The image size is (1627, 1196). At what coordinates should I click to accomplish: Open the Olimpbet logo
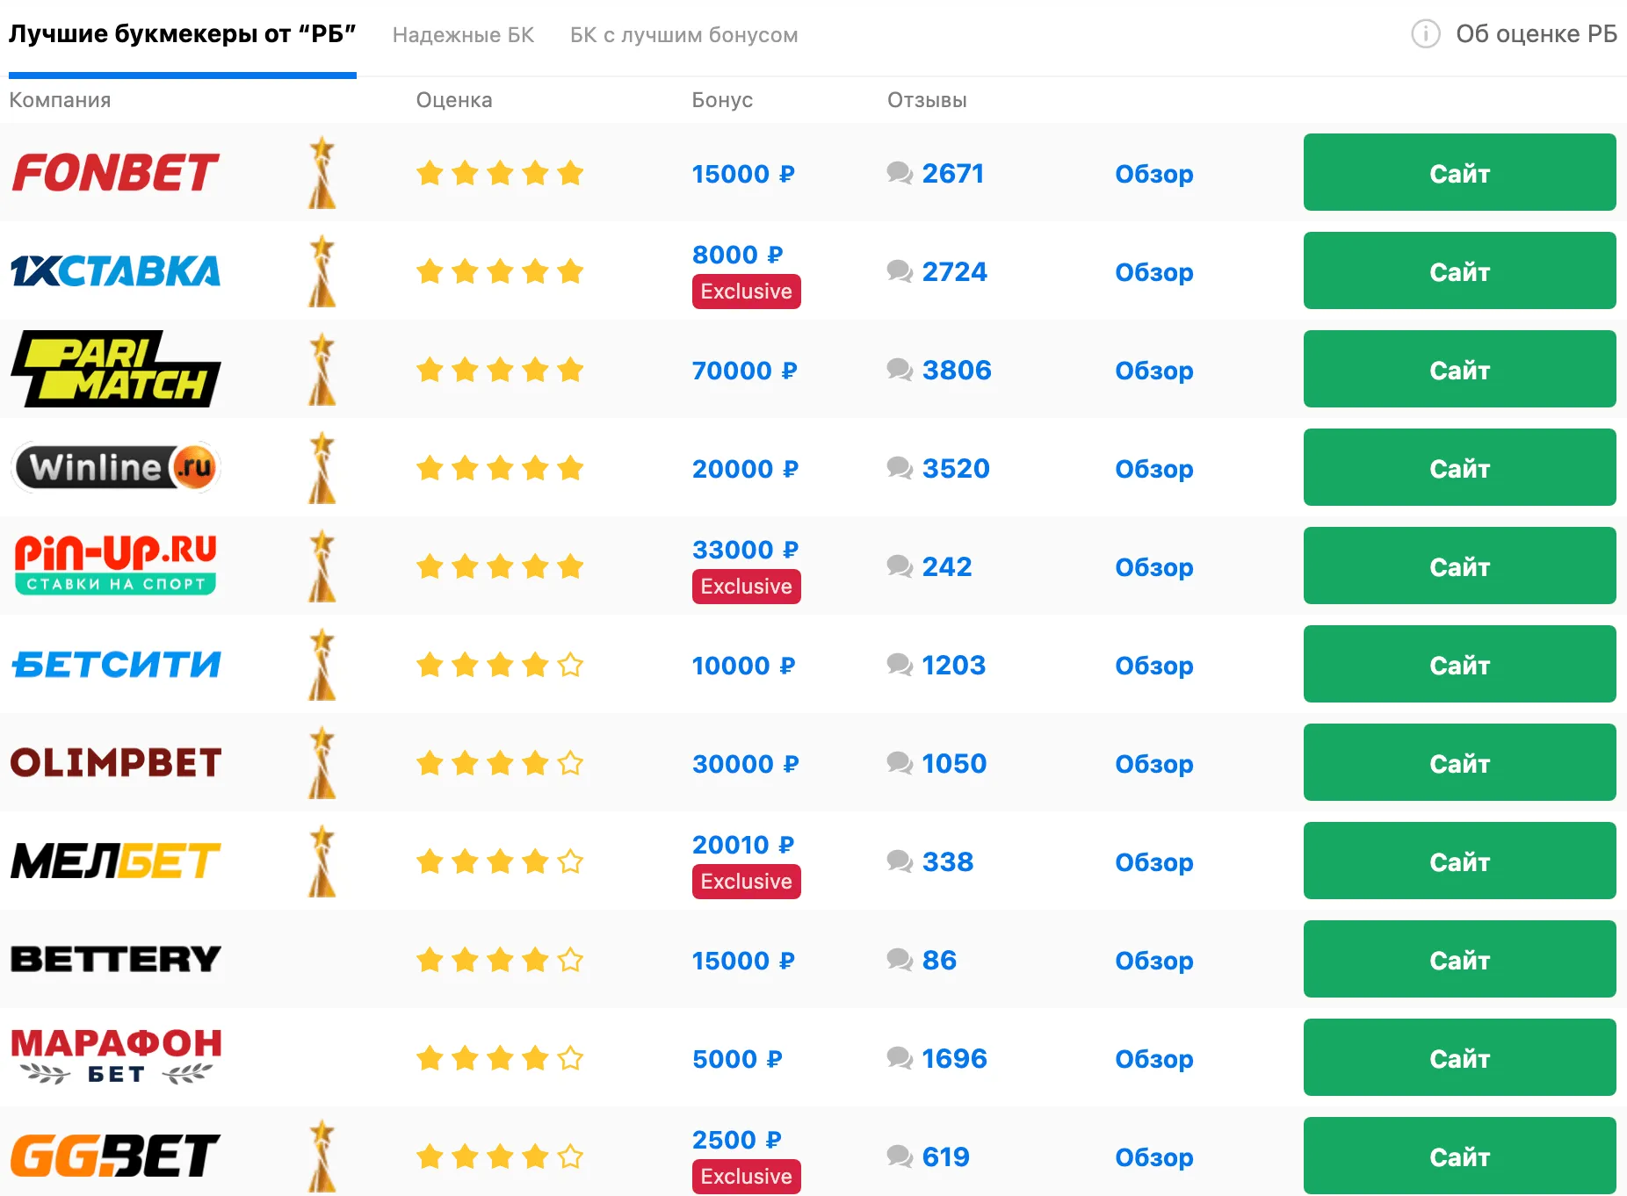[115, 762]
